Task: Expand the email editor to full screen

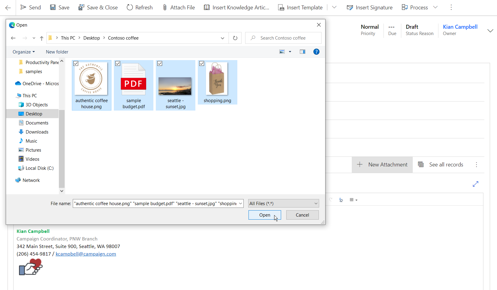Action: (x=476, y=184)
